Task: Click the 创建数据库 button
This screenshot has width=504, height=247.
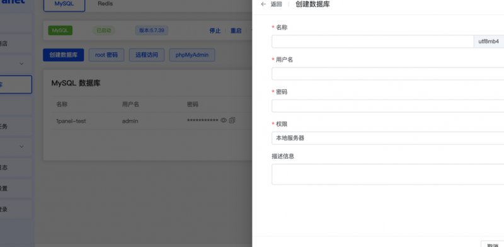Action: click(64, 55)
